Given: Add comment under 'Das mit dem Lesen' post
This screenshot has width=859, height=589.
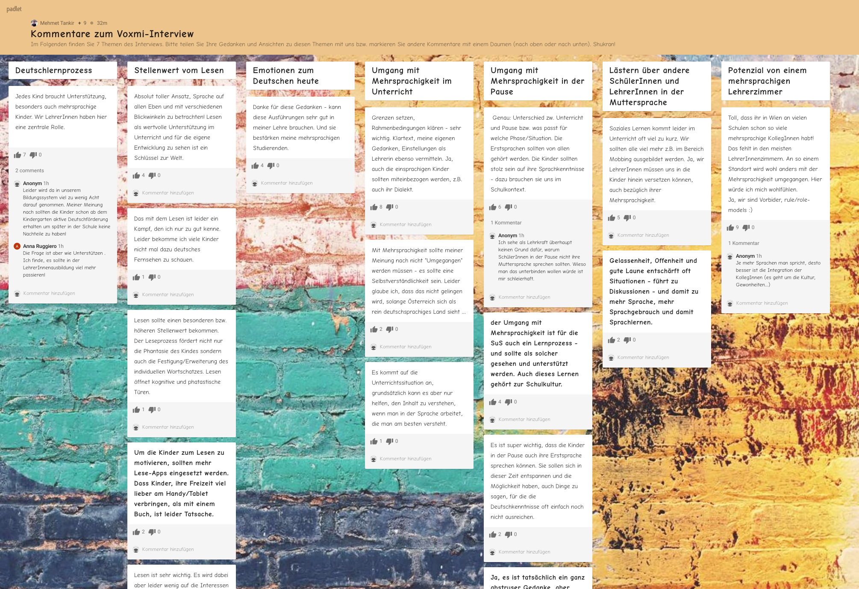Looking at the screenshot, I should point(168,294).
